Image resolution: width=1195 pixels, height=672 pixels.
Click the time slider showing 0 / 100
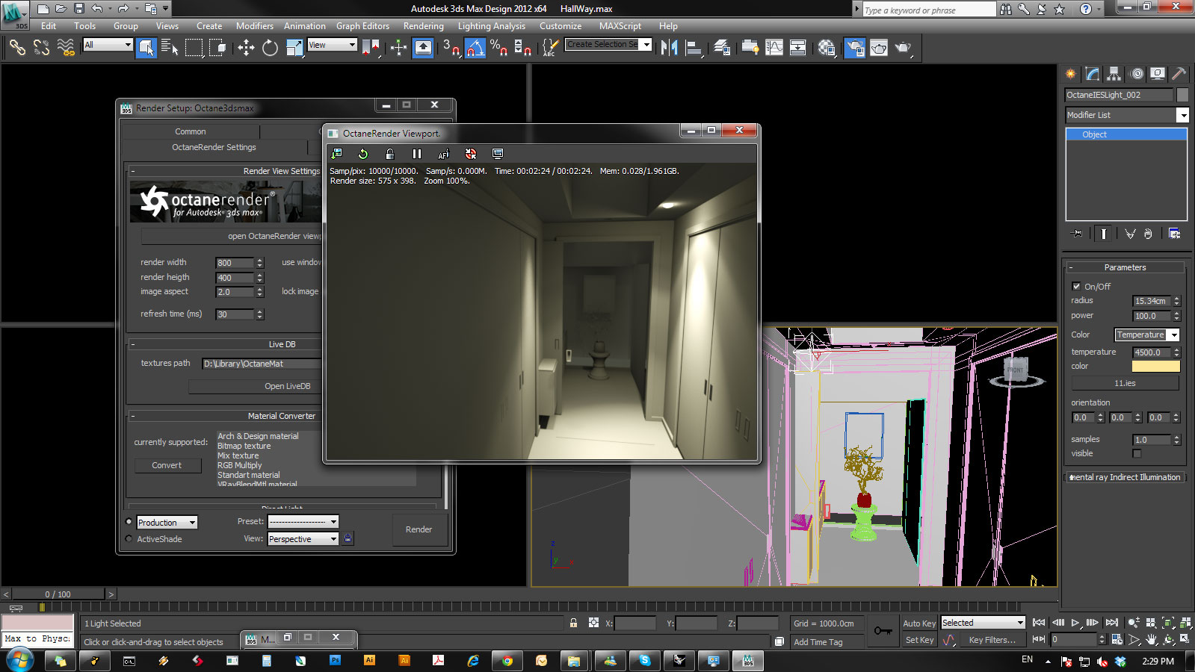point(58,594)
